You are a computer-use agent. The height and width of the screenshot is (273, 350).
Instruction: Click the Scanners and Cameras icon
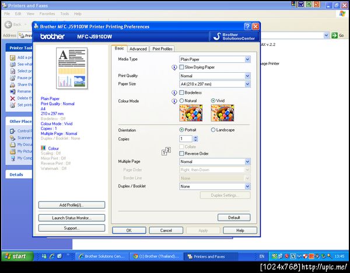(12, 138)
